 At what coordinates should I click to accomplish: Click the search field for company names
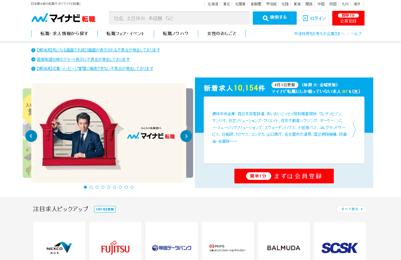[x=179, y=18]
